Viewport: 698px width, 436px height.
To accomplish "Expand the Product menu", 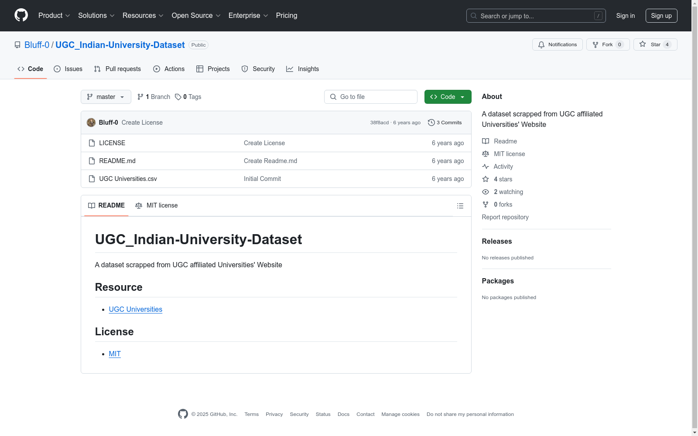I will (x=54, y=16).
